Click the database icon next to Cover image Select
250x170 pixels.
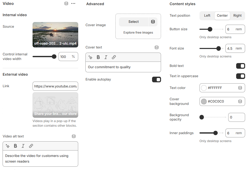pyautogui.click(x=153, y=22)
